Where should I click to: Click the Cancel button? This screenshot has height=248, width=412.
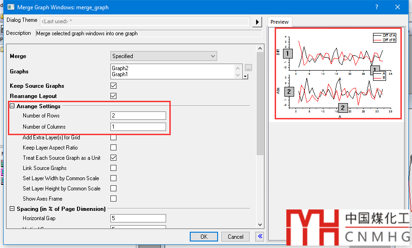pyautogui.click(x=235, y=236)
